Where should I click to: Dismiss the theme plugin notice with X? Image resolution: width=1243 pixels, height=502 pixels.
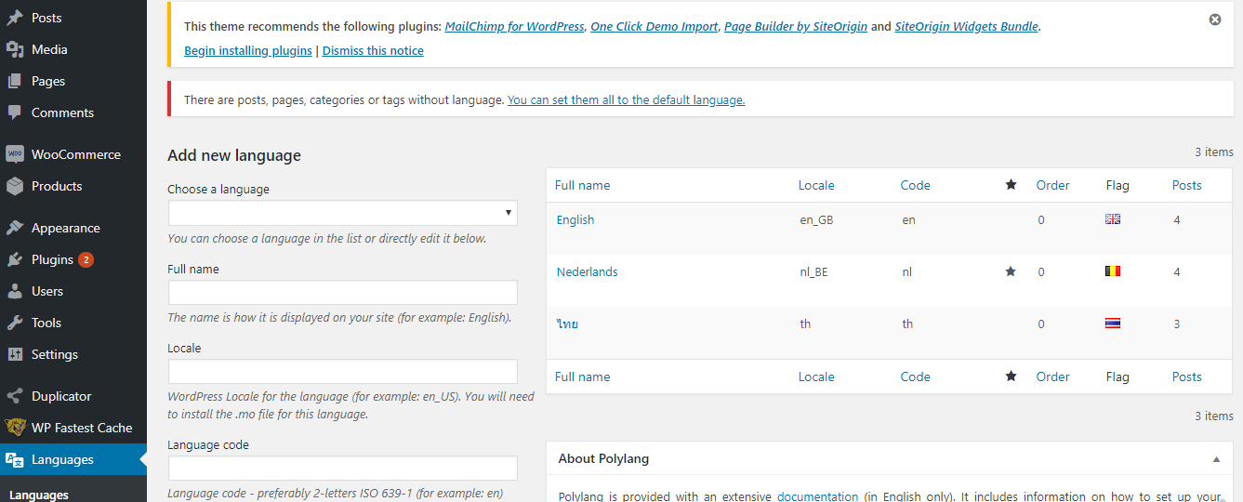[x=1215, y=20]
